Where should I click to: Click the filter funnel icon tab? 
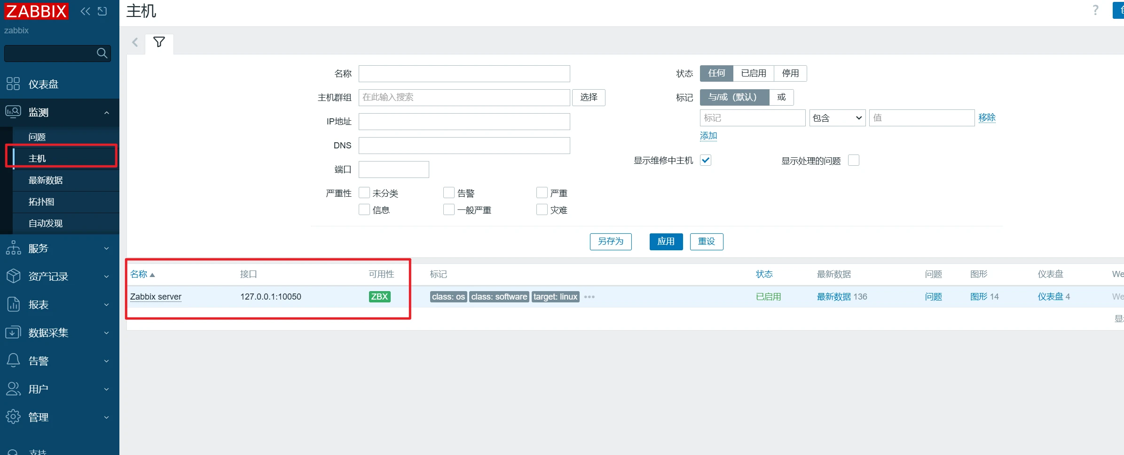tap(159, 42)
